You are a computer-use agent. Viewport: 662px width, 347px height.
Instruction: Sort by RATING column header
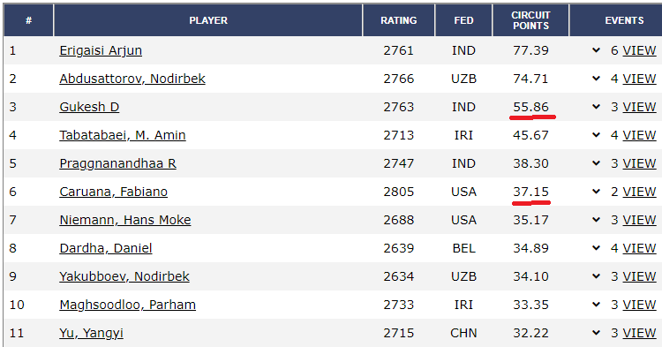click(x=399, y=20)
